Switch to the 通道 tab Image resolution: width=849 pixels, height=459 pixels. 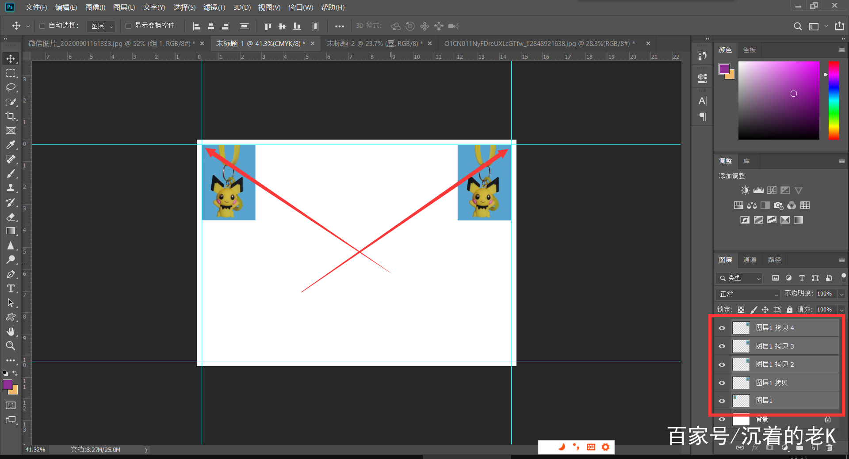click(750, 260)
